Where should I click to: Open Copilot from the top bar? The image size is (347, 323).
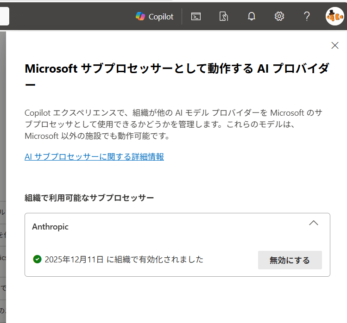coord(154,17)
